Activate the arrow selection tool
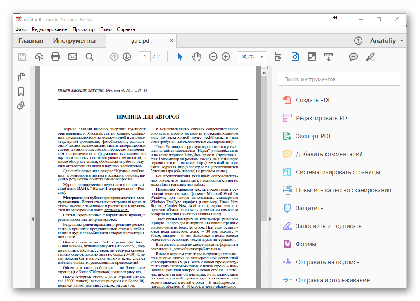 (x=180, y=57)
